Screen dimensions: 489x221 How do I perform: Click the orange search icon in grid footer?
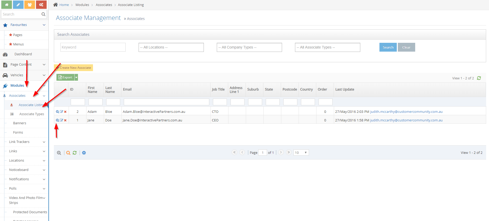[x=68, y=153]
